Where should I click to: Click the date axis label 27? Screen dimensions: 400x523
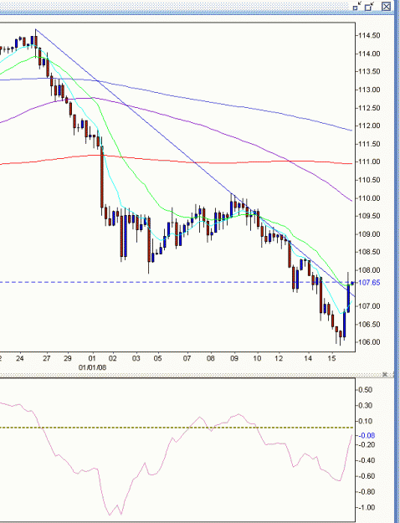46,359
